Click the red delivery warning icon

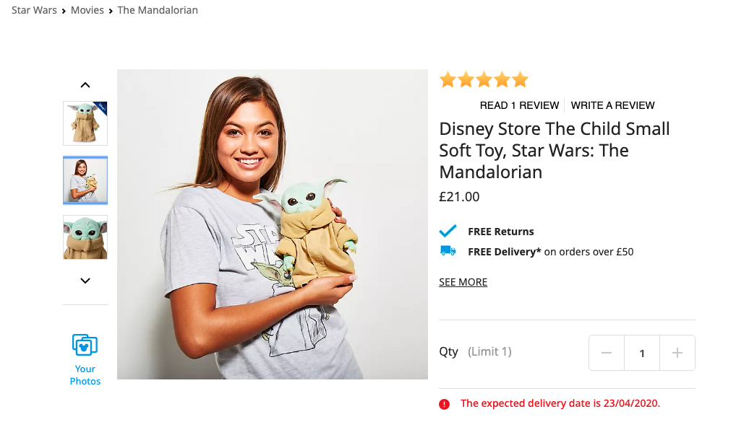coord(445,404)
